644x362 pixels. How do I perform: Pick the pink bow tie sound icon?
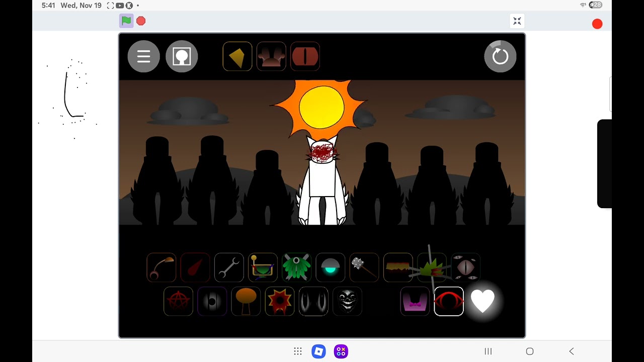pos(415,301)
